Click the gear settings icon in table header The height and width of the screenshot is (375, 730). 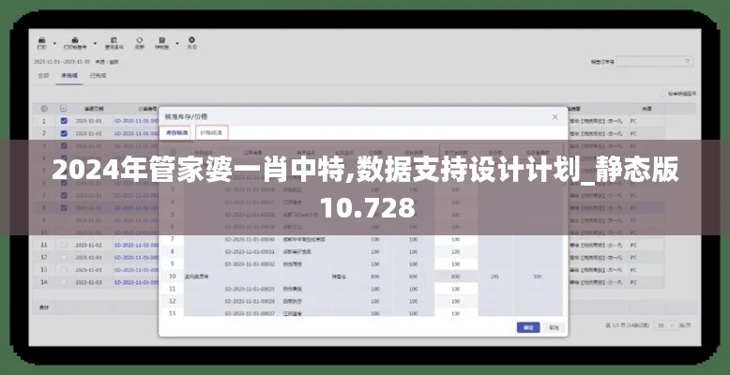44,109
